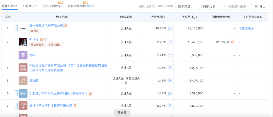Switch to 工商登记 tab
273x117 pixels.
[30, 6]
